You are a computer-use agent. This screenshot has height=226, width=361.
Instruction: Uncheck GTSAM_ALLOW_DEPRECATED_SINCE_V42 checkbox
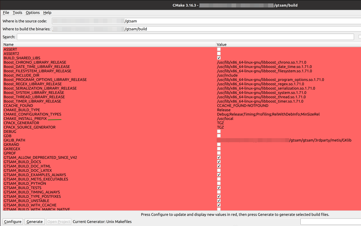click(x=219, y=157)
